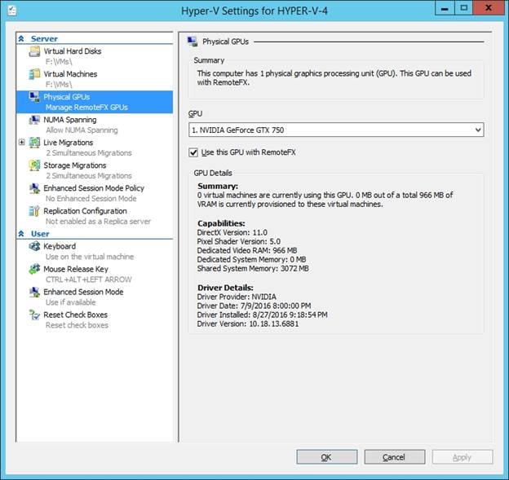Click the Keyboard settings icon
The image size is (509, 480).
click(34, 246)
